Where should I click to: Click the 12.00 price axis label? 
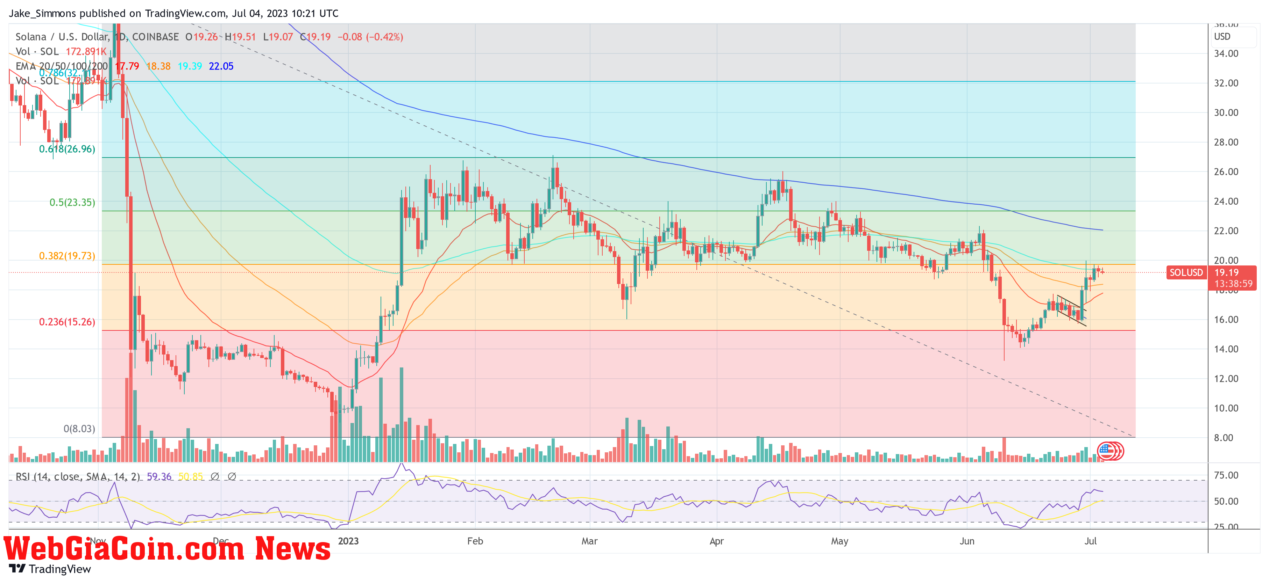pos(1226,378)
